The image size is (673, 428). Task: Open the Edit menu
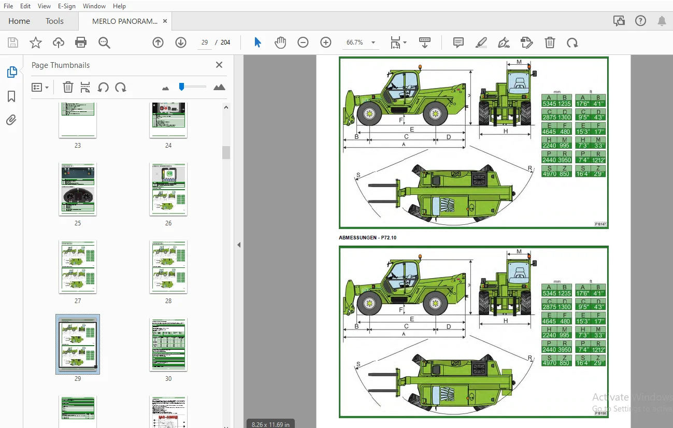25,6
